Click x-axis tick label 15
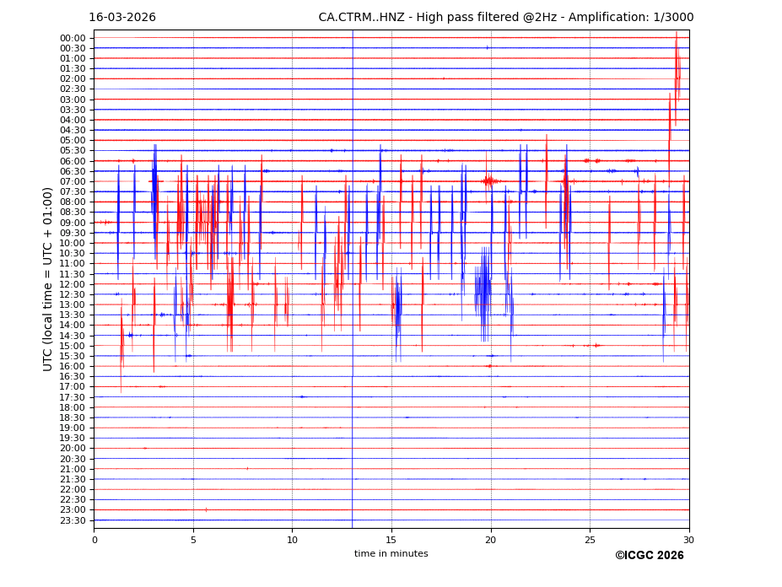This screenshot has height=587, width=782. tap(391, 540)
